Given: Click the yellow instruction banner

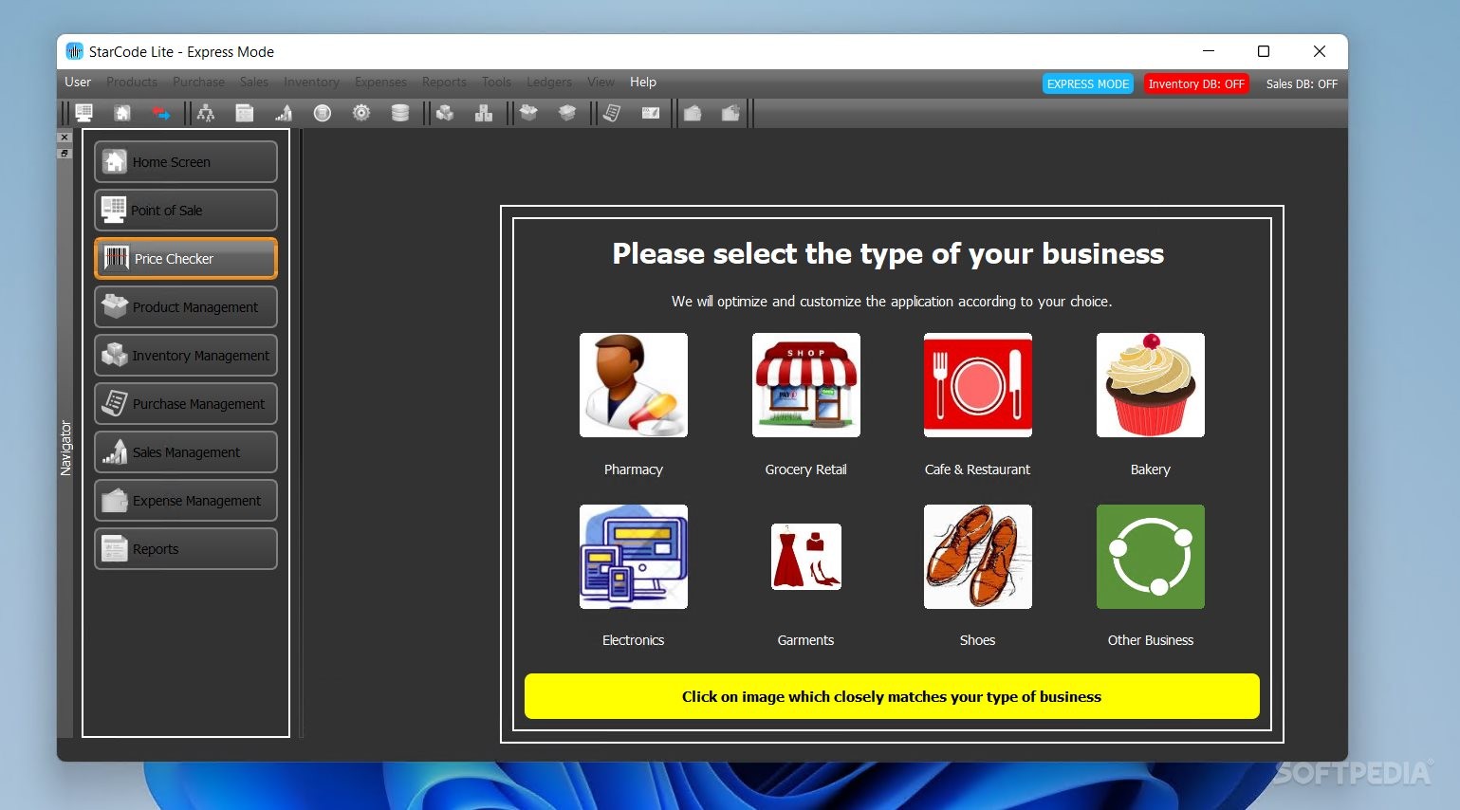Looking at the screenshot, I should coord(892,696).
